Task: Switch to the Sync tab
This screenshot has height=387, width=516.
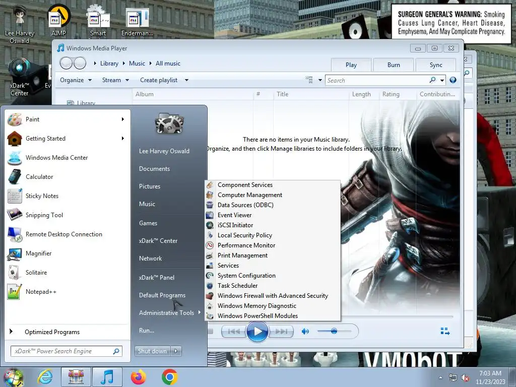Action: point(436,65)
